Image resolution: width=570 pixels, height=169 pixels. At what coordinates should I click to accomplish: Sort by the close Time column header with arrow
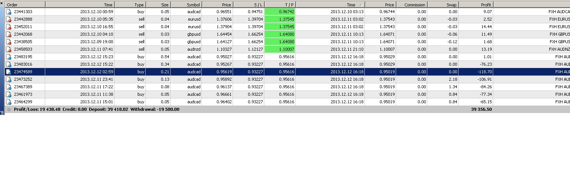330,5
